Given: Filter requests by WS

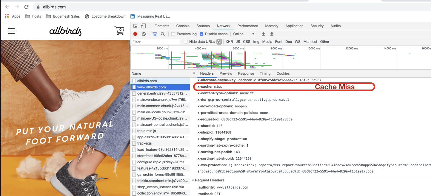Looking at the screenshot, I should click(x=298, y=42).
